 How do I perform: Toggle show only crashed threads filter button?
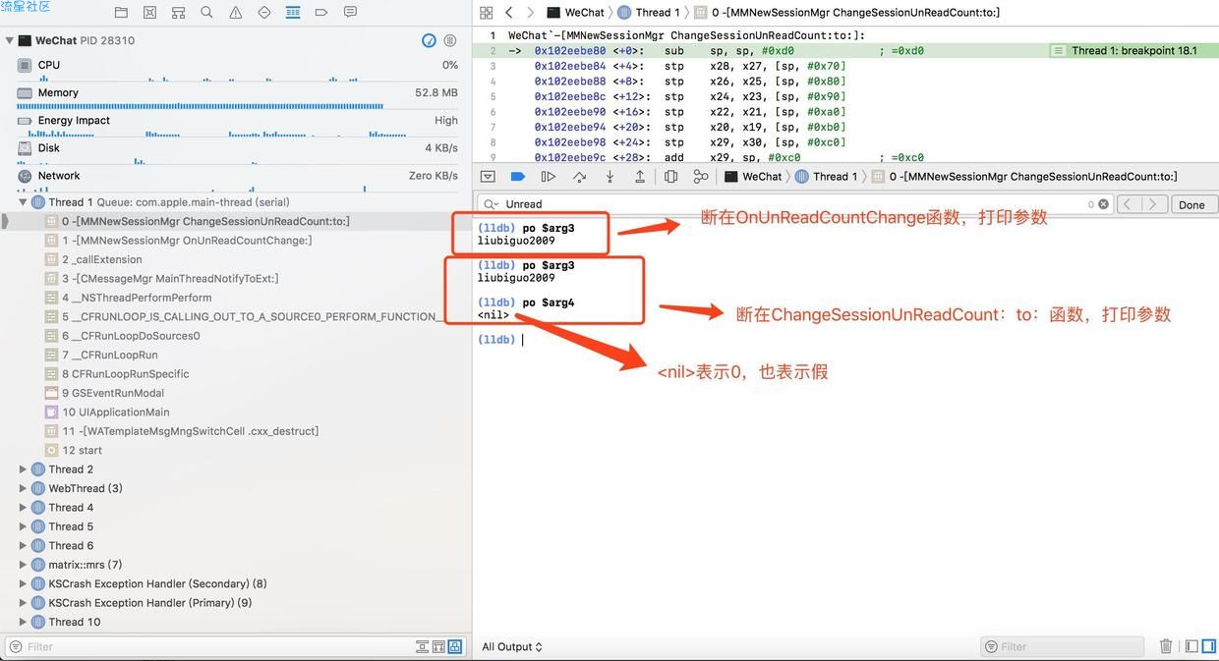coord(422,646)
